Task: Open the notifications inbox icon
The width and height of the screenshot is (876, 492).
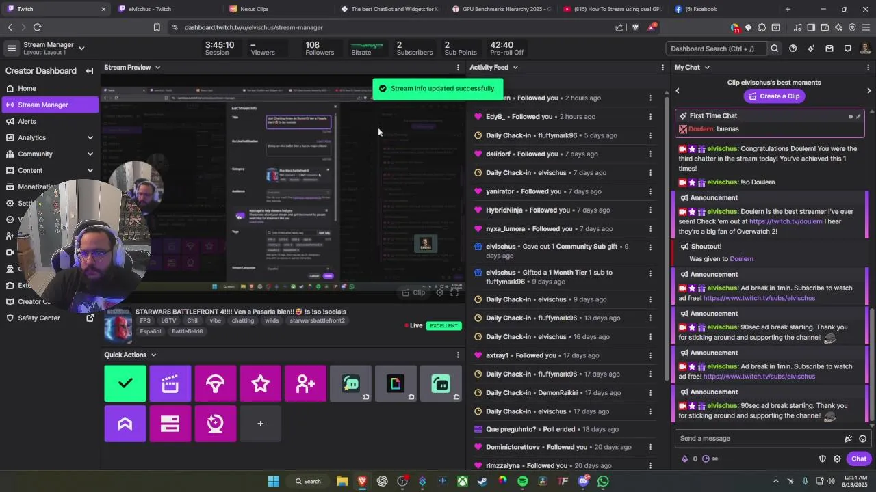Action: [829, 49]
